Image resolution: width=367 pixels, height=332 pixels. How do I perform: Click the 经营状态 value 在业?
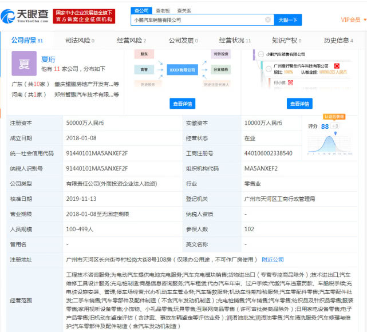[250, 139]
